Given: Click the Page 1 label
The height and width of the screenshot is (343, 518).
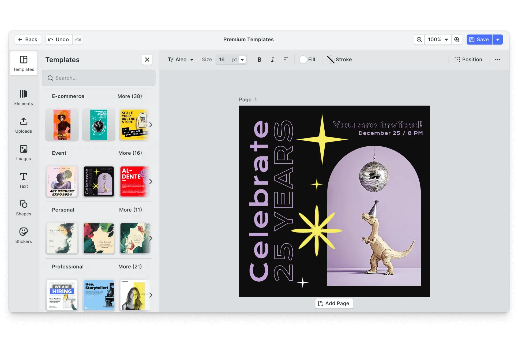Looking at the screenshot, I should [248, 100].
